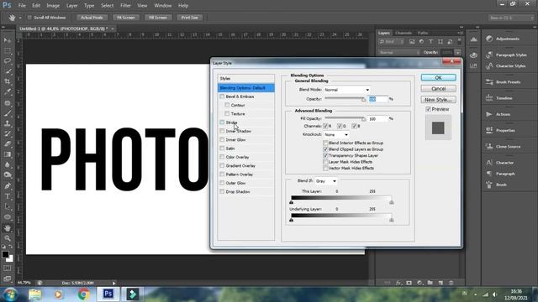
Task: Enable the Gradient Overlay checkbox
Action: (x=222, y=165)
